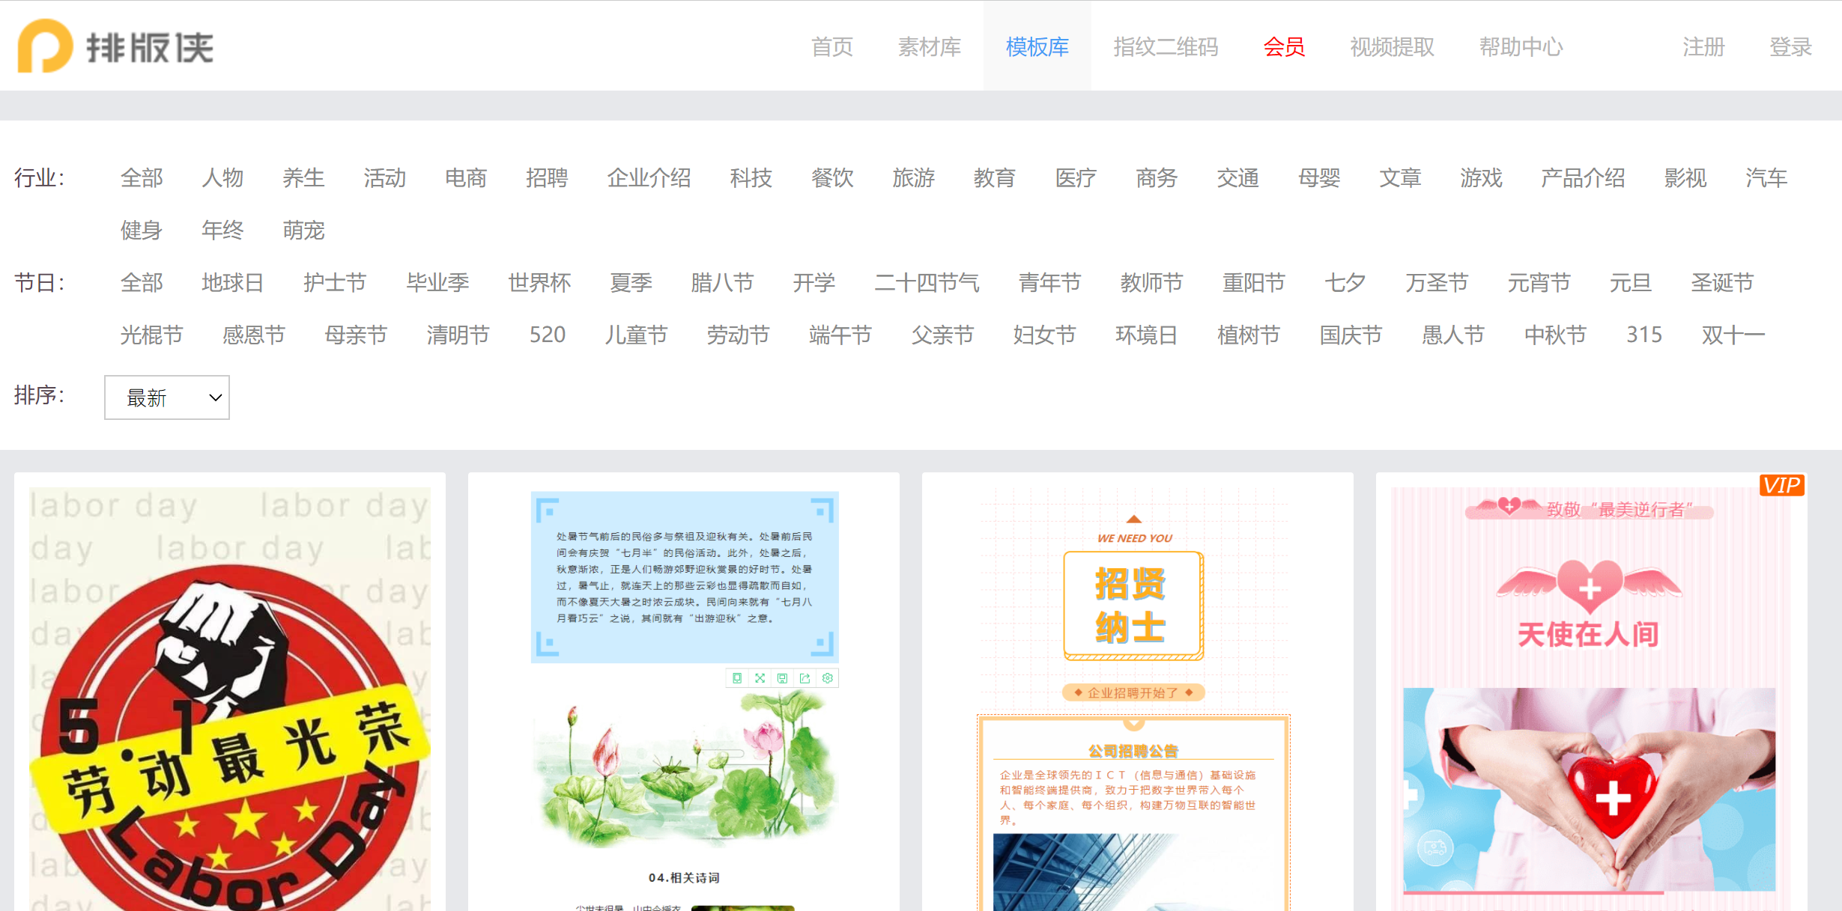Open the 首页 navigation item
The height and width of the screenshot is (911, 1842).
832,46
